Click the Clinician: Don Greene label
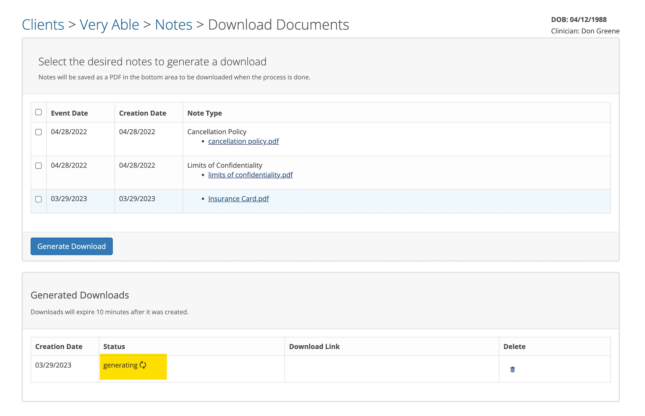Screen dimensions: 645x416 585,31
